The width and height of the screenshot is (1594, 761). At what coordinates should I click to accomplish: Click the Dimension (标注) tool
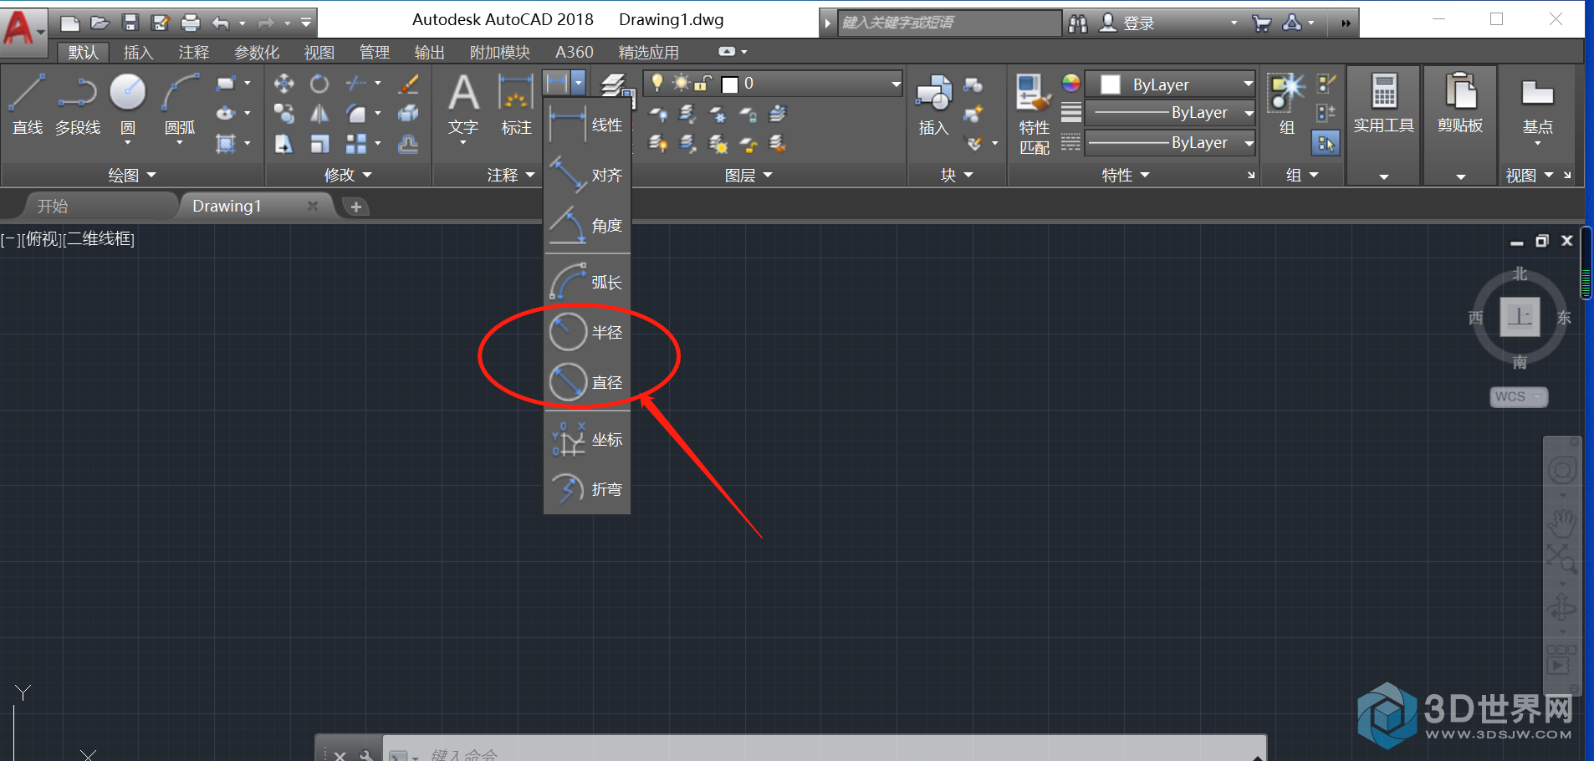(516, 105)
